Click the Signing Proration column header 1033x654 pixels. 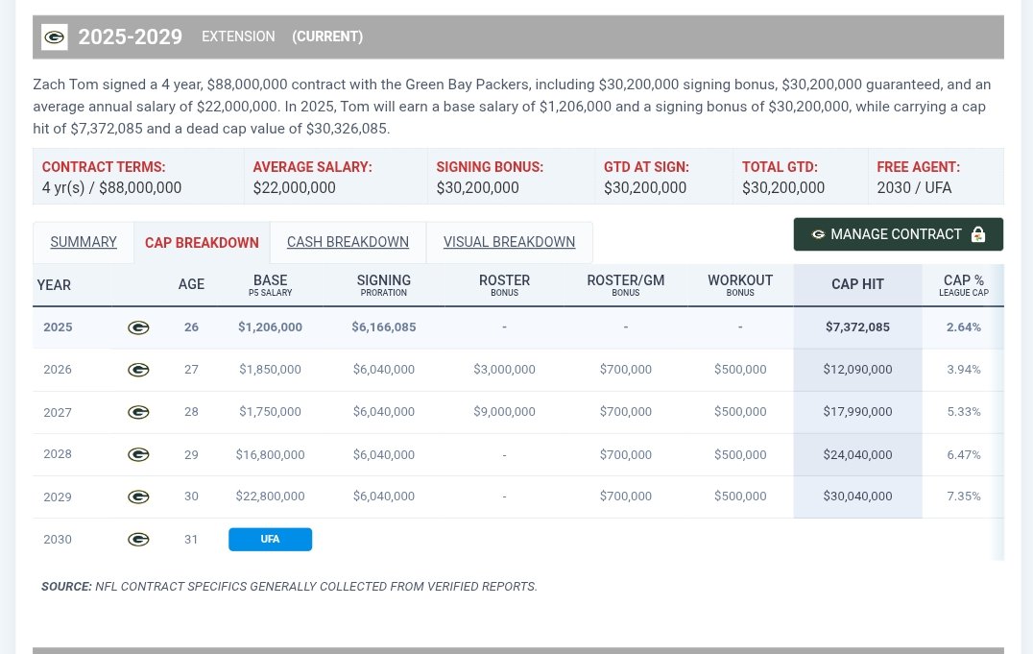383,285
